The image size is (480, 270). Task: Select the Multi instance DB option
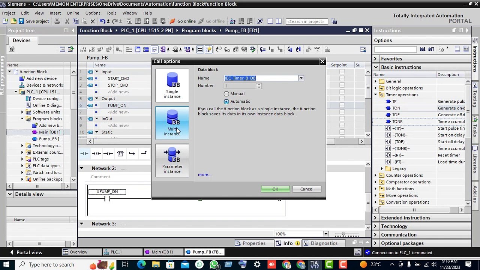click(172, 123)
